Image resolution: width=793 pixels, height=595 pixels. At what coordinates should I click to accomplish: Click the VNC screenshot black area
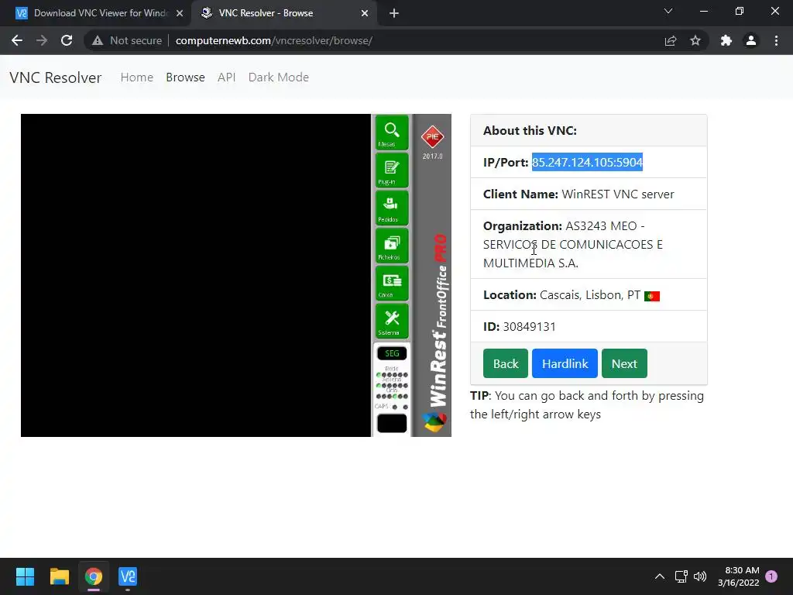coord(196,275)
